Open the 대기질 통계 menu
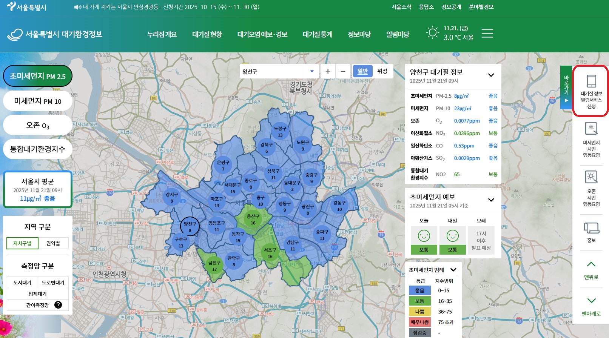This screenshot has height=338, width=609. pos(318,34)
